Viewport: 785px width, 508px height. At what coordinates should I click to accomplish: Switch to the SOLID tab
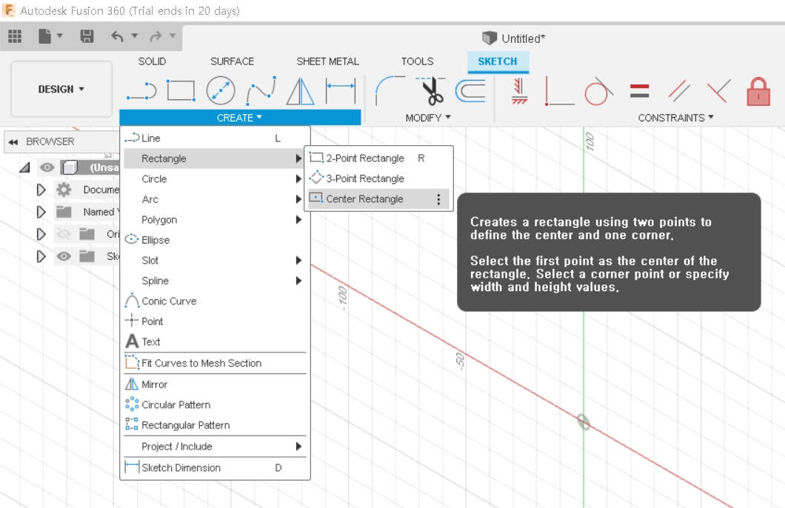152,61
